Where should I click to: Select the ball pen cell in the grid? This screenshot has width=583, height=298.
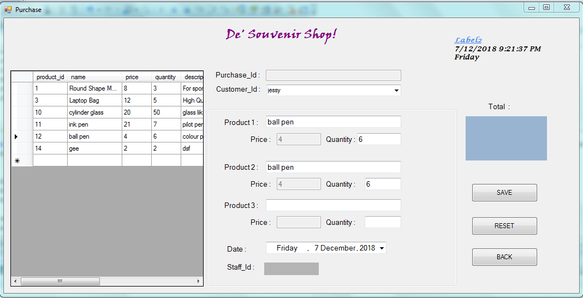point(94,136)
